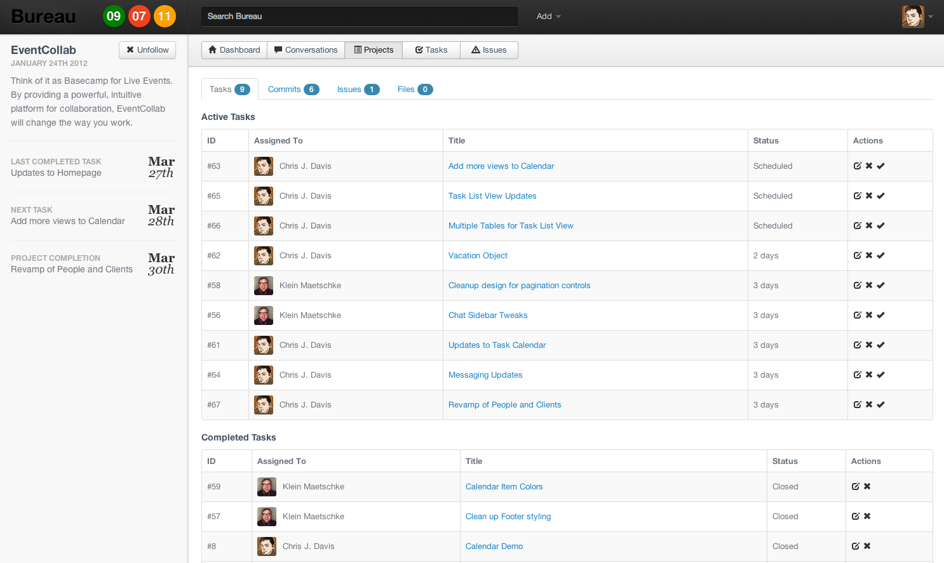Open Multiple Tables for Task List View
Screen dimensions: 944x563
(x=511, y=226)
